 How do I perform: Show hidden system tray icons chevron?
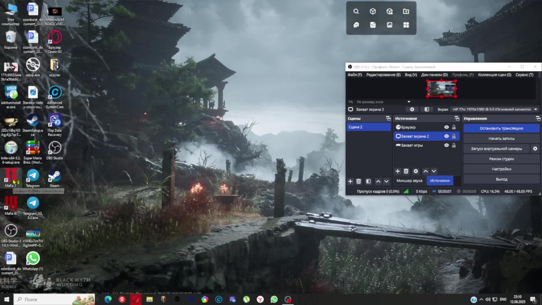point(481,299)
